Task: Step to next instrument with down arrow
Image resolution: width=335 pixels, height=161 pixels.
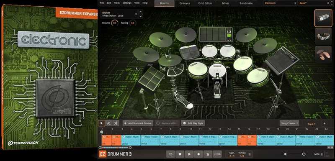Action: pos(140,16)
